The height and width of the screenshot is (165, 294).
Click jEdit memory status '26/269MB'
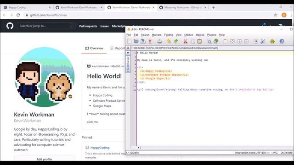pos(287,153)
